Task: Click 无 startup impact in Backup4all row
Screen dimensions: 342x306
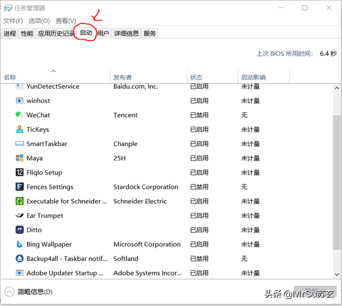Action: (244, 258)
